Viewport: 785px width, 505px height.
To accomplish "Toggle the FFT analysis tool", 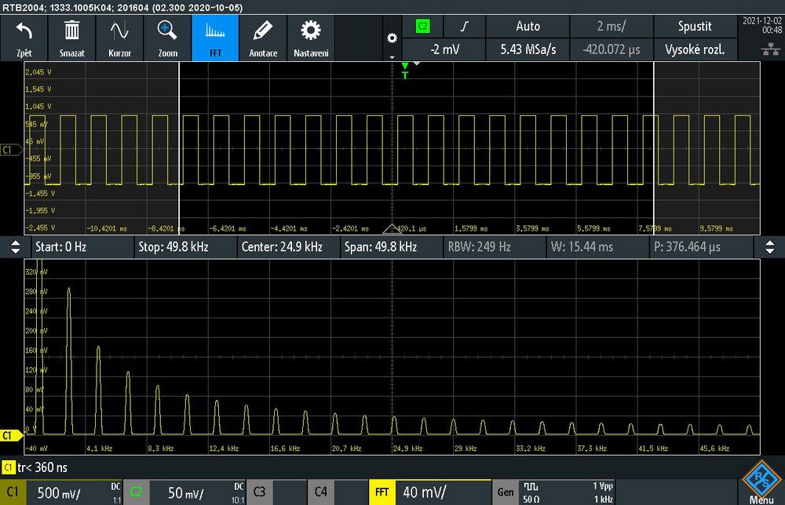I will pyautogui.click(x=215, y=38).
